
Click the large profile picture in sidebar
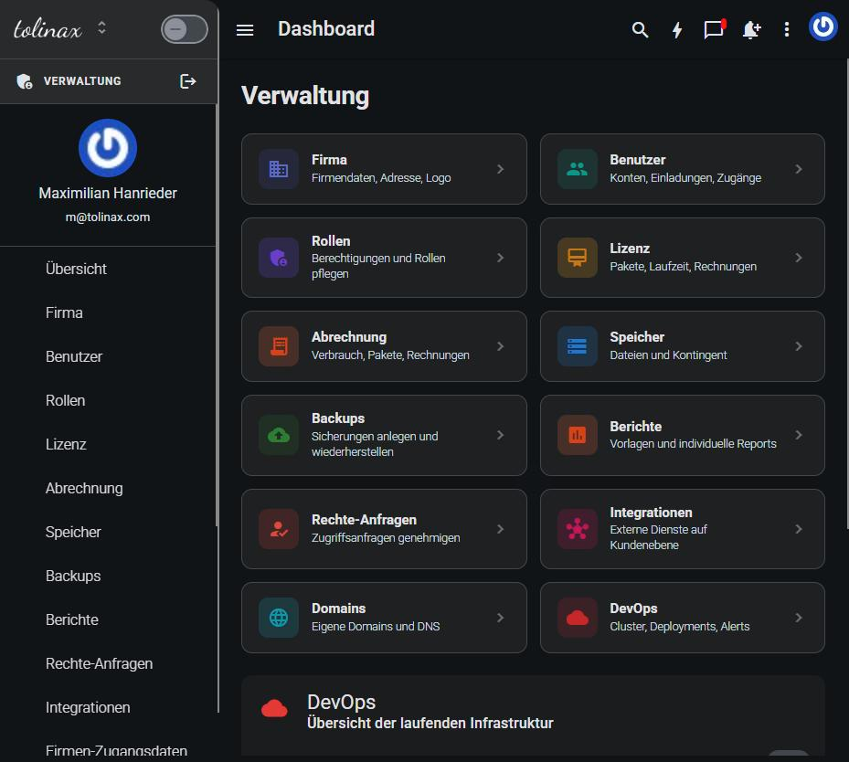coord(108,148)
